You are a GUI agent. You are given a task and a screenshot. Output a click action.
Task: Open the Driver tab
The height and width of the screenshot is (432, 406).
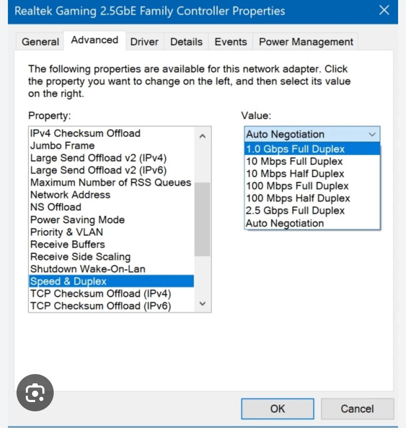145,42
